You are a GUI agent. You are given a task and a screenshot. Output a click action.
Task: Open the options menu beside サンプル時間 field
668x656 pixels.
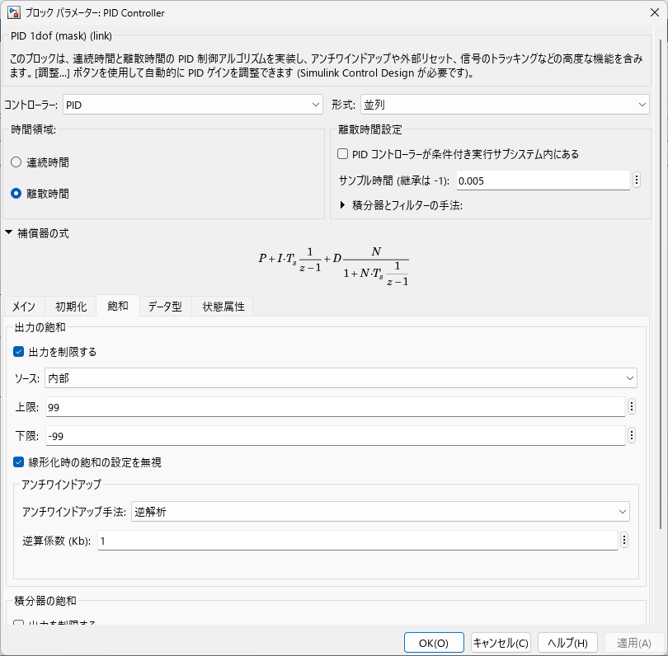coord(637,180)
